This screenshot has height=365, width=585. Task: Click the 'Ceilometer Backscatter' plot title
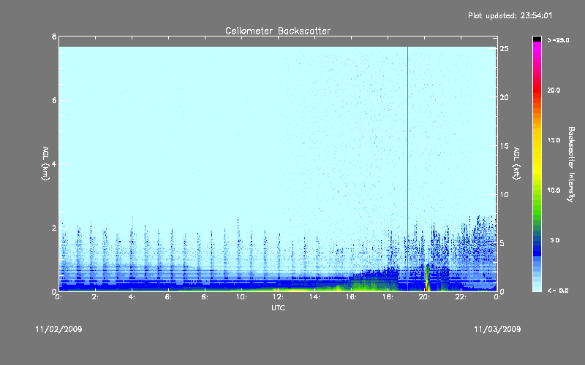[278, 31]
